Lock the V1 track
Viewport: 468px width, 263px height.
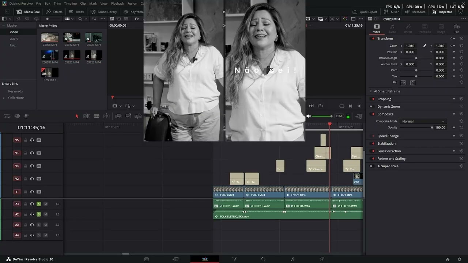[26, 192]
